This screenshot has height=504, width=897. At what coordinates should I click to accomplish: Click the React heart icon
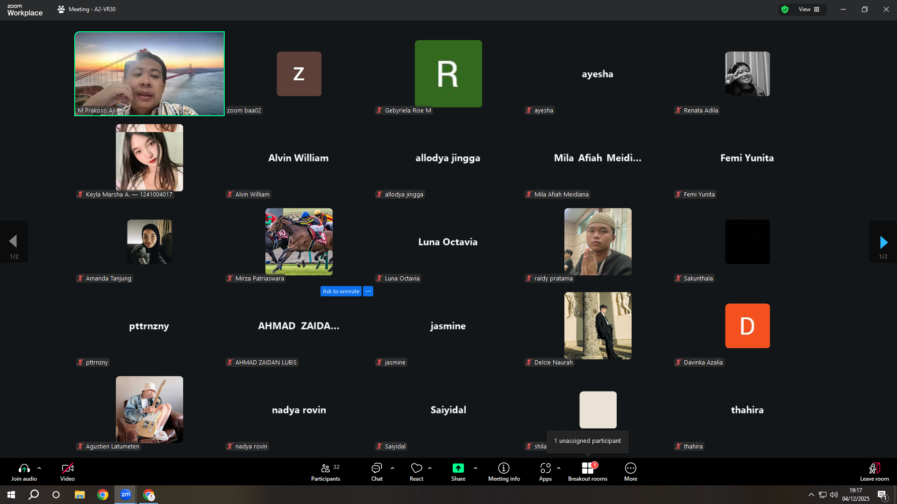(416, 468)
